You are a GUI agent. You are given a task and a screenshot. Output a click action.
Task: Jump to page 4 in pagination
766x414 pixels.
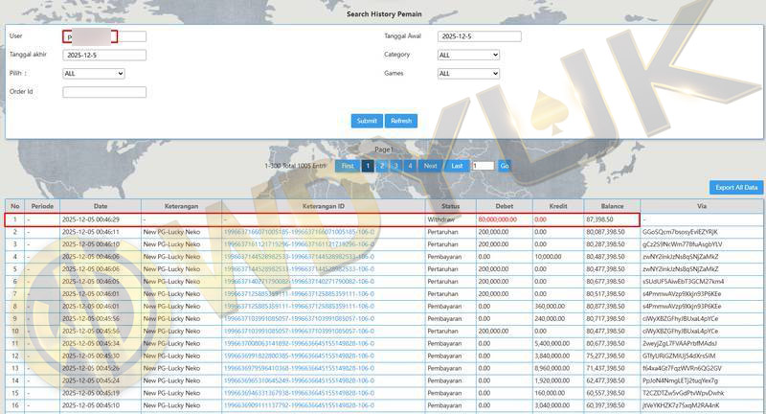tap(410, 166)
